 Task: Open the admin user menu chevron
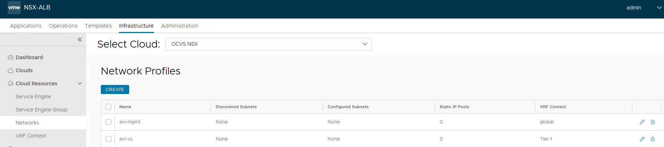tap(659, 8)
